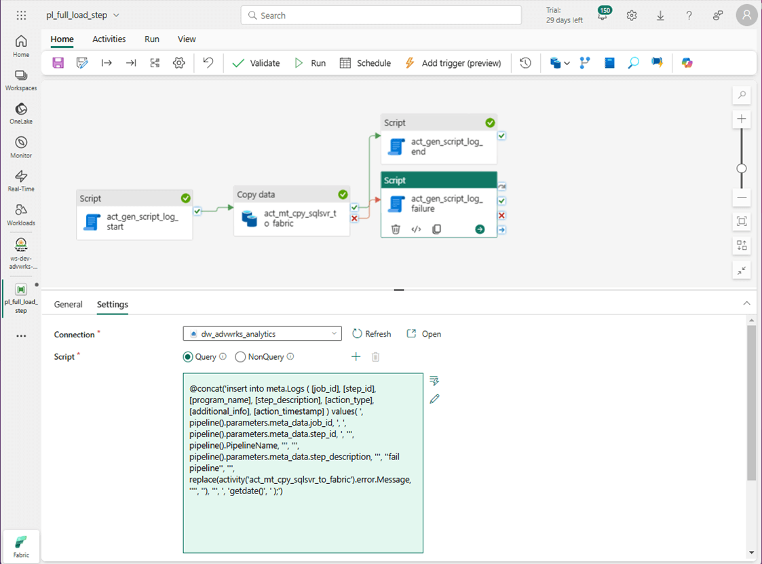
Task: Open the app launcher grid icon
Action: [22, 16]
